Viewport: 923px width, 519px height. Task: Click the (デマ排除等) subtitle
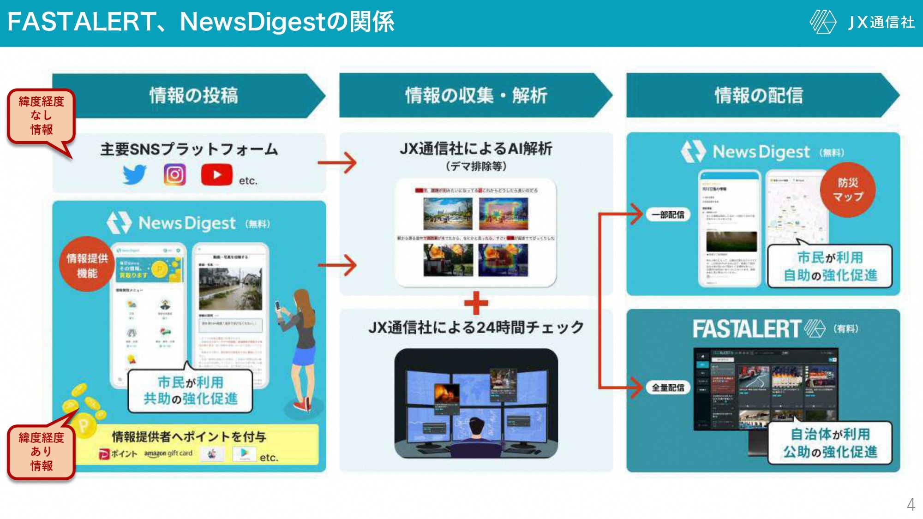coord(476,166)
